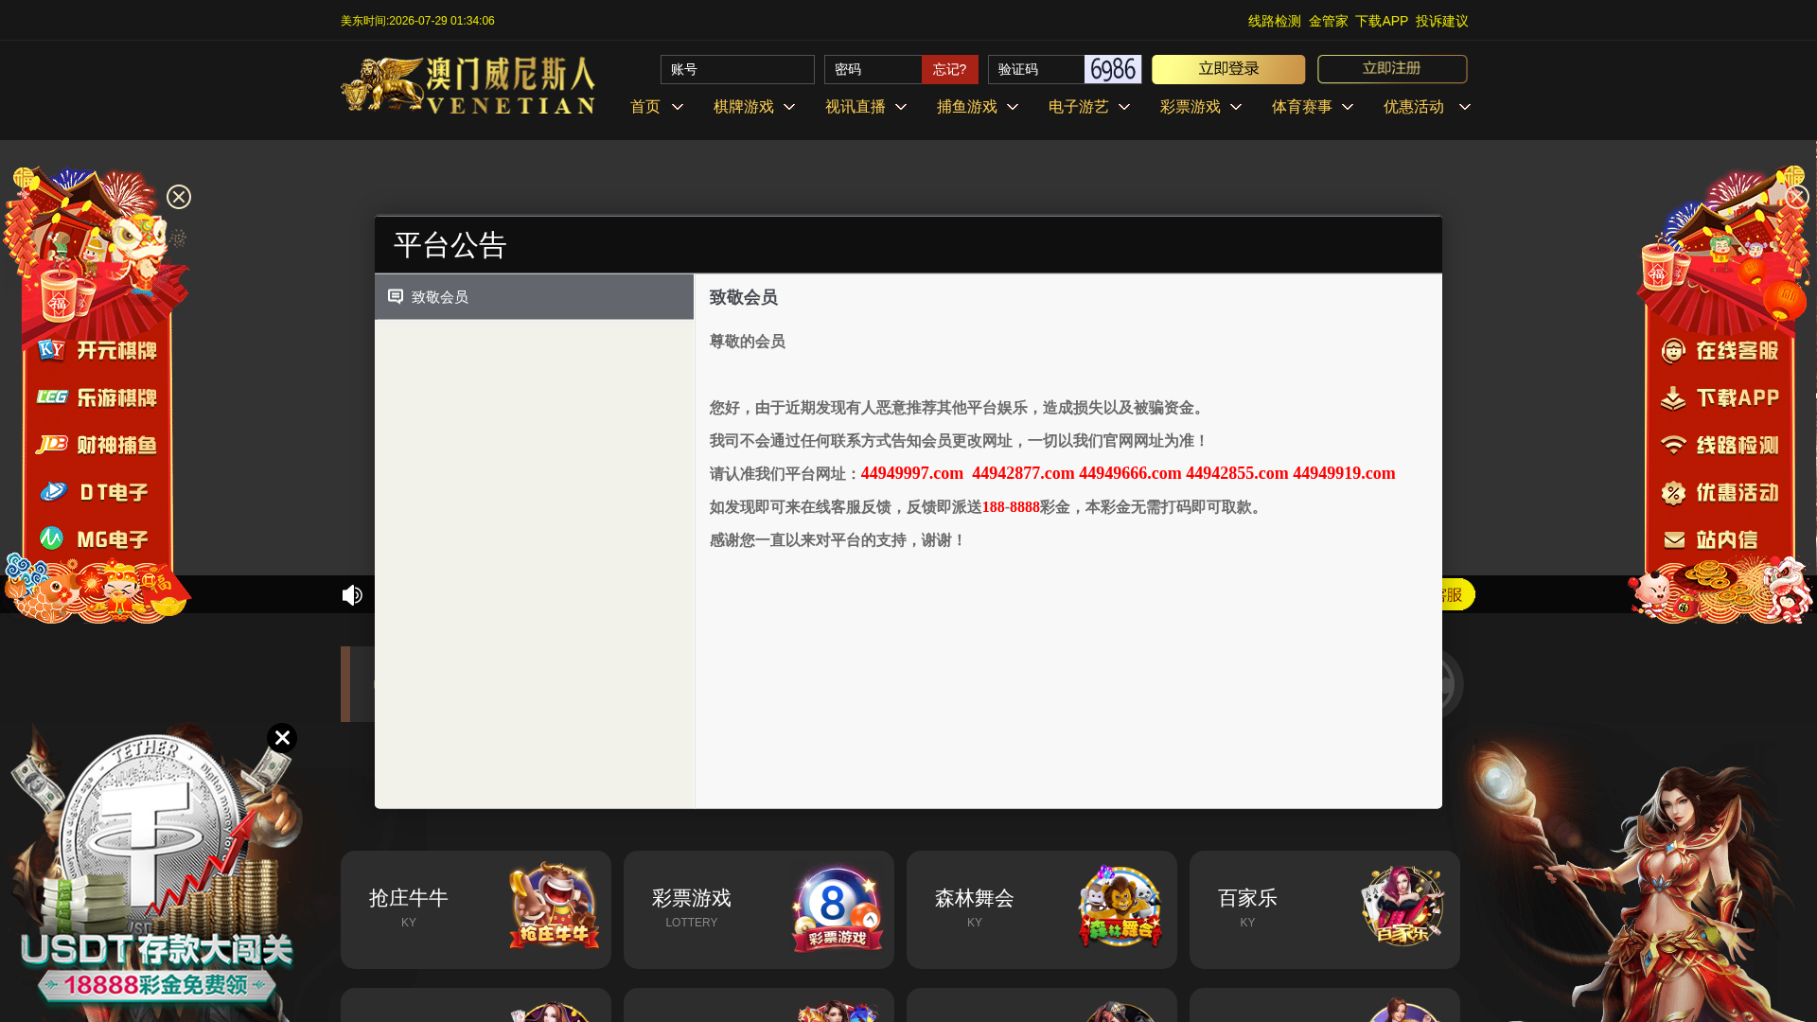Open 棋牌游戏 navigation menu

point(744,107)
